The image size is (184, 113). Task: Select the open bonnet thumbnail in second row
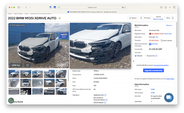coord(26,83)
